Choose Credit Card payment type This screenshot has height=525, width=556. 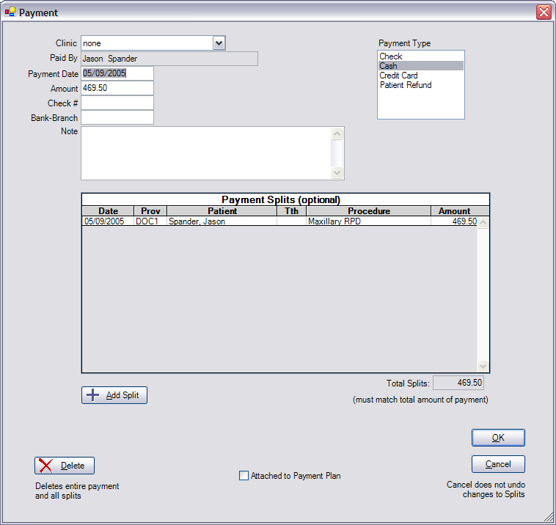(x=398, y=76)
